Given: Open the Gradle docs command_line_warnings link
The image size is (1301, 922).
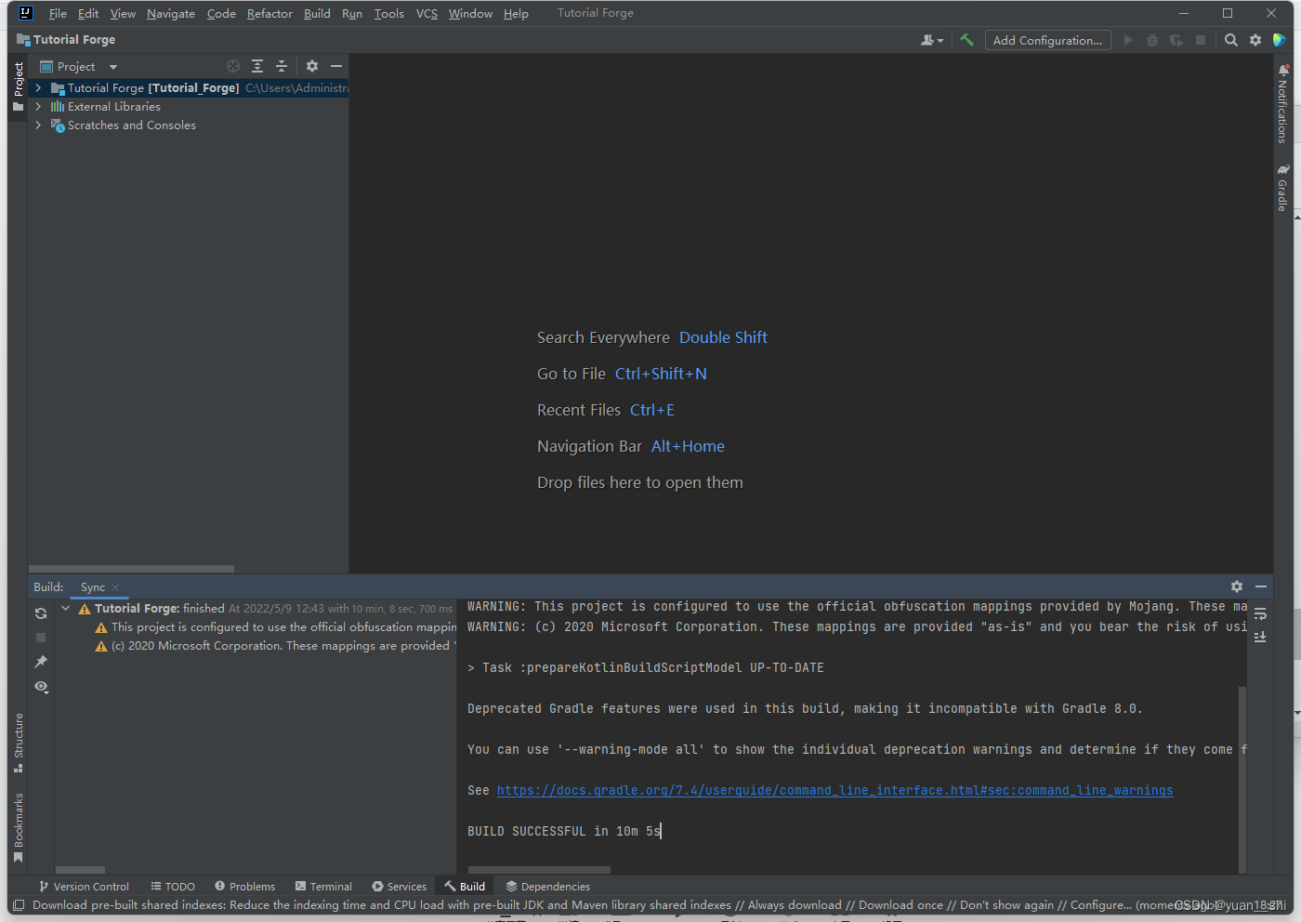Looking at the screenshot, I should (x=834, y=790).
